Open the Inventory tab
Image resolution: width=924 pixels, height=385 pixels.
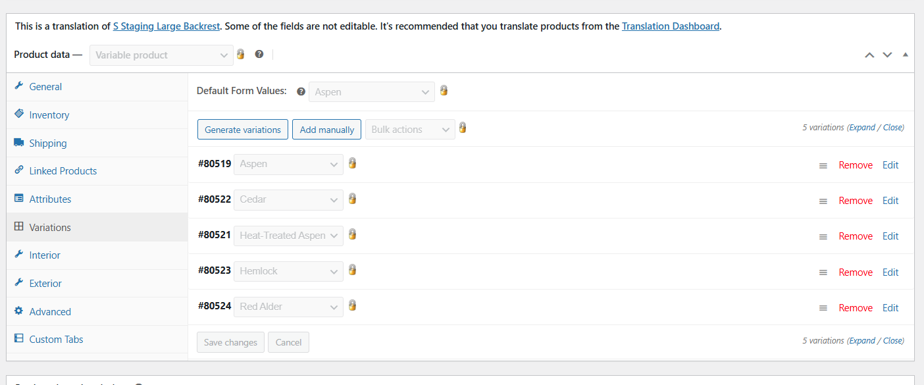point(49,115)
